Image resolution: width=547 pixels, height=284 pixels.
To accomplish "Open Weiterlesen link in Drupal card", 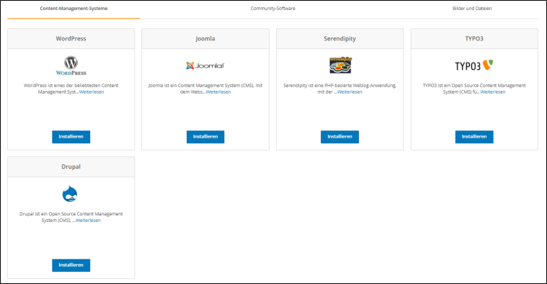I will 88,221.
